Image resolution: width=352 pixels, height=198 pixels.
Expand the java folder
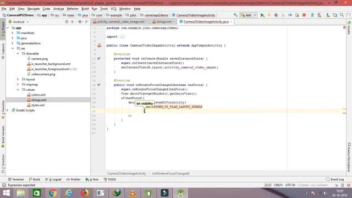pyautogui.click(x=13, y=38)
